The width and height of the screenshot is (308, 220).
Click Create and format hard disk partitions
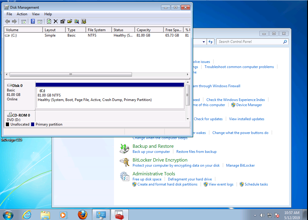coord(167,184)
